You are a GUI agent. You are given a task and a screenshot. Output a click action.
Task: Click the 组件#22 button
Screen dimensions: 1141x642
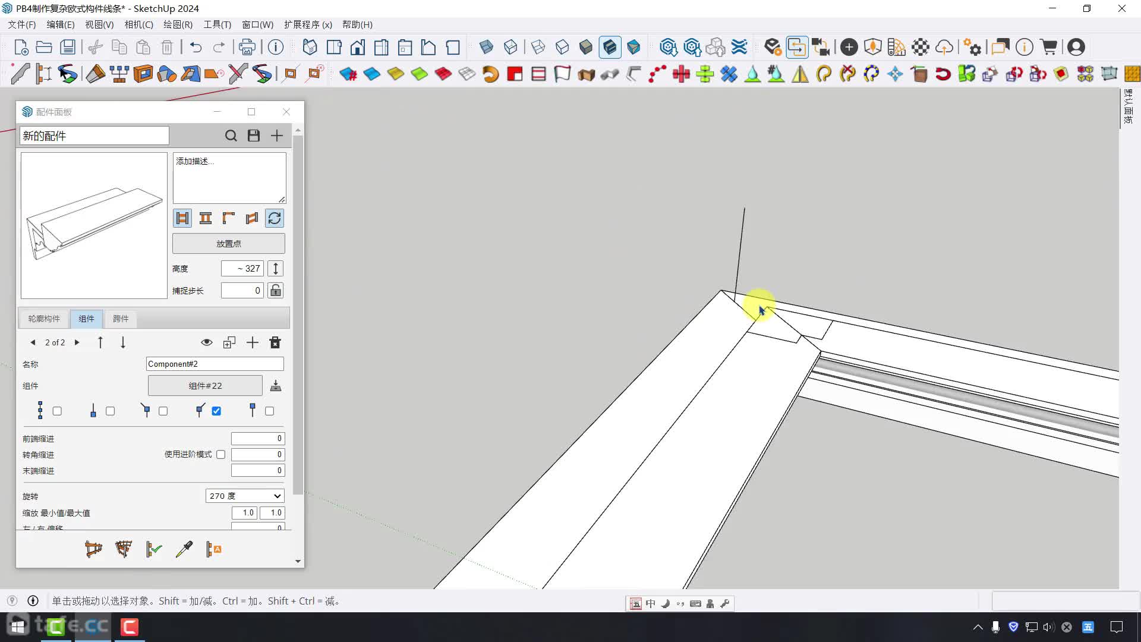[x=205, y=386]
